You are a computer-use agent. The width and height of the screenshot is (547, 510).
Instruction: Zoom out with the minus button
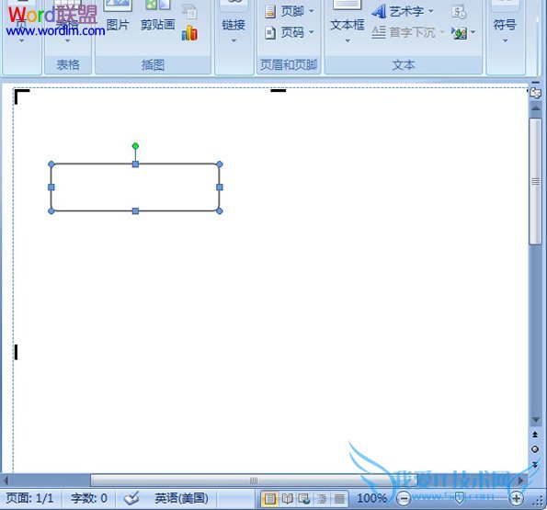click(404, 498)
